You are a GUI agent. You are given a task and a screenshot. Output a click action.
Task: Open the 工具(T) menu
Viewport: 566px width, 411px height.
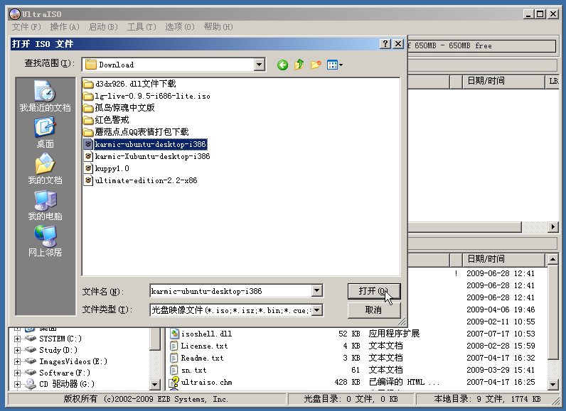coord(141,27)
